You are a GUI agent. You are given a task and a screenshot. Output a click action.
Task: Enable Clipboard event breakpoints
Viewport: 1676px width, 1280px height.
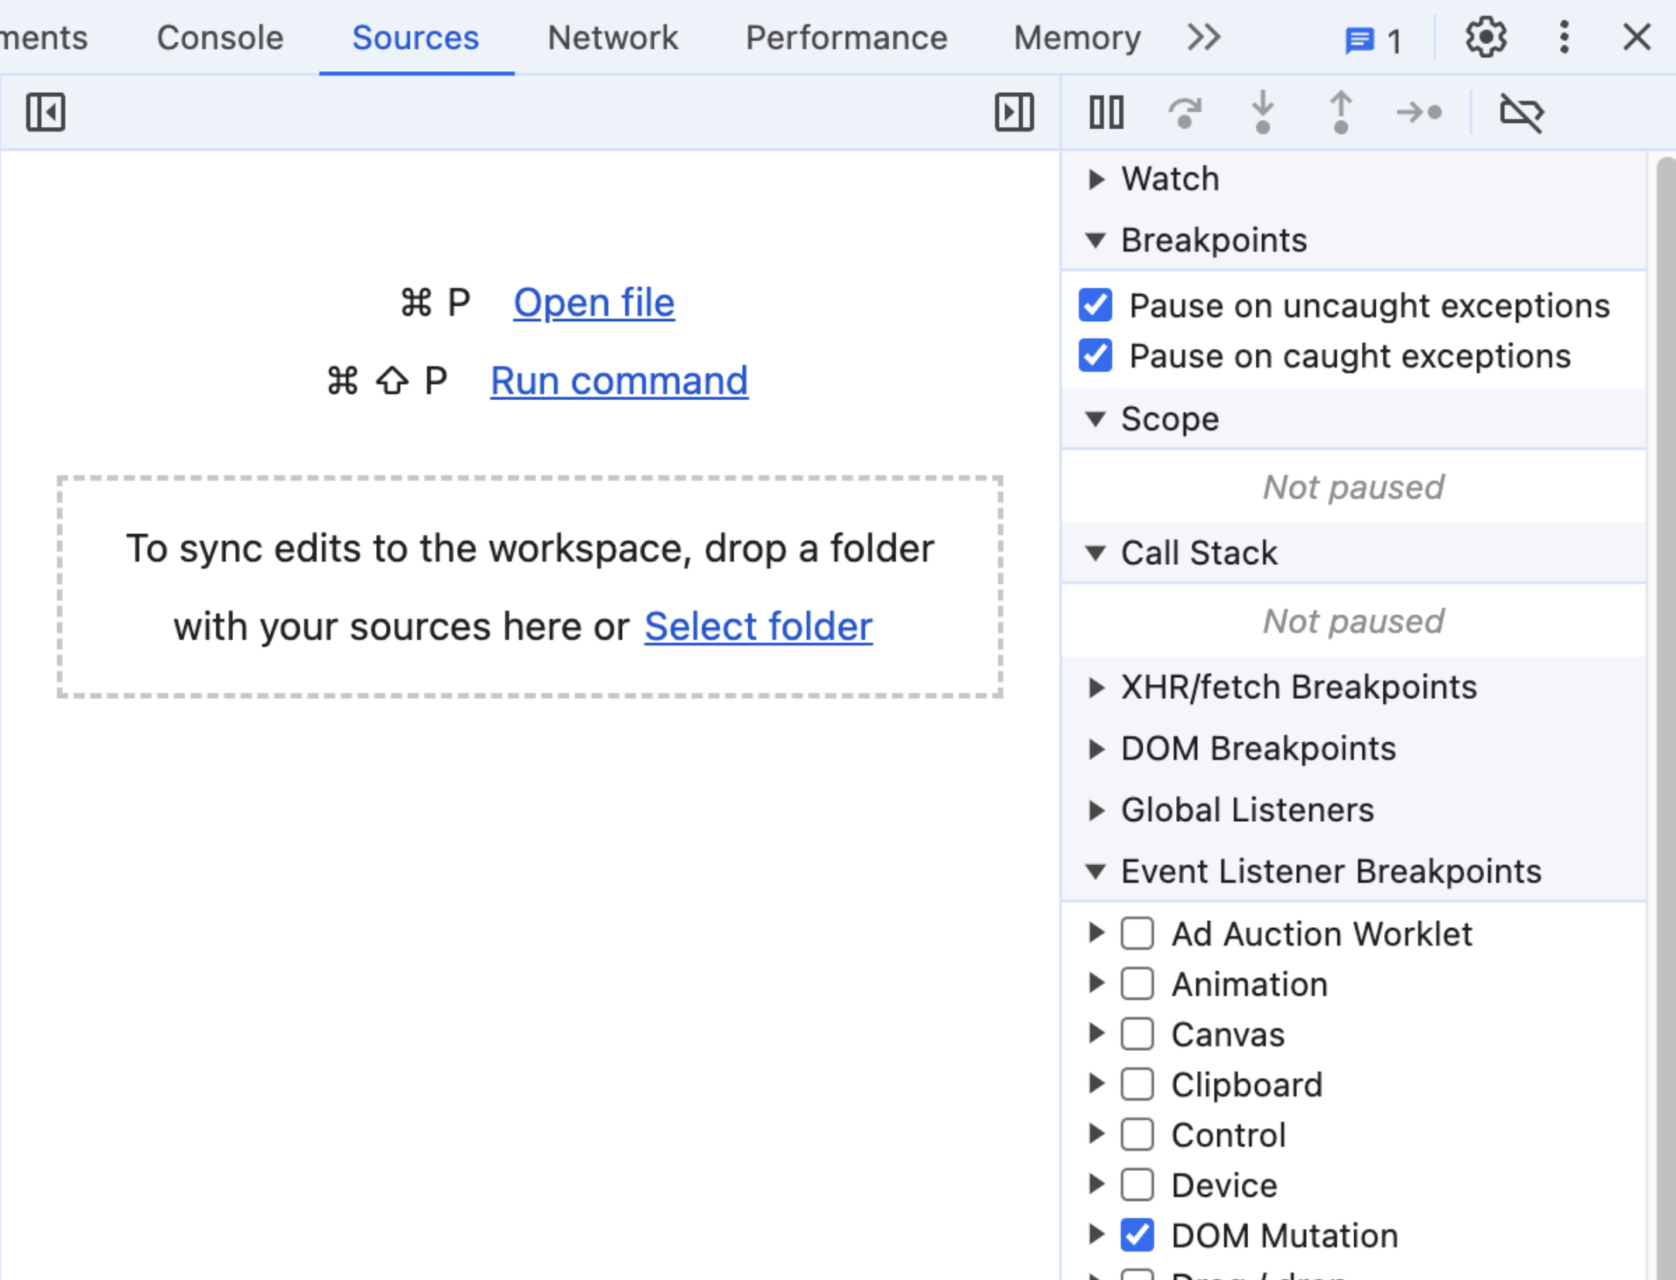click(1137, 1084)
